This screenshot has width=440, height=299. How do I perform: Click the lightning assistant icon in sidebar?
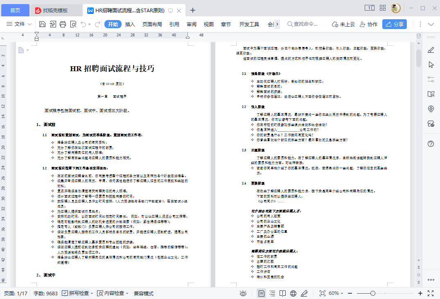431,108
